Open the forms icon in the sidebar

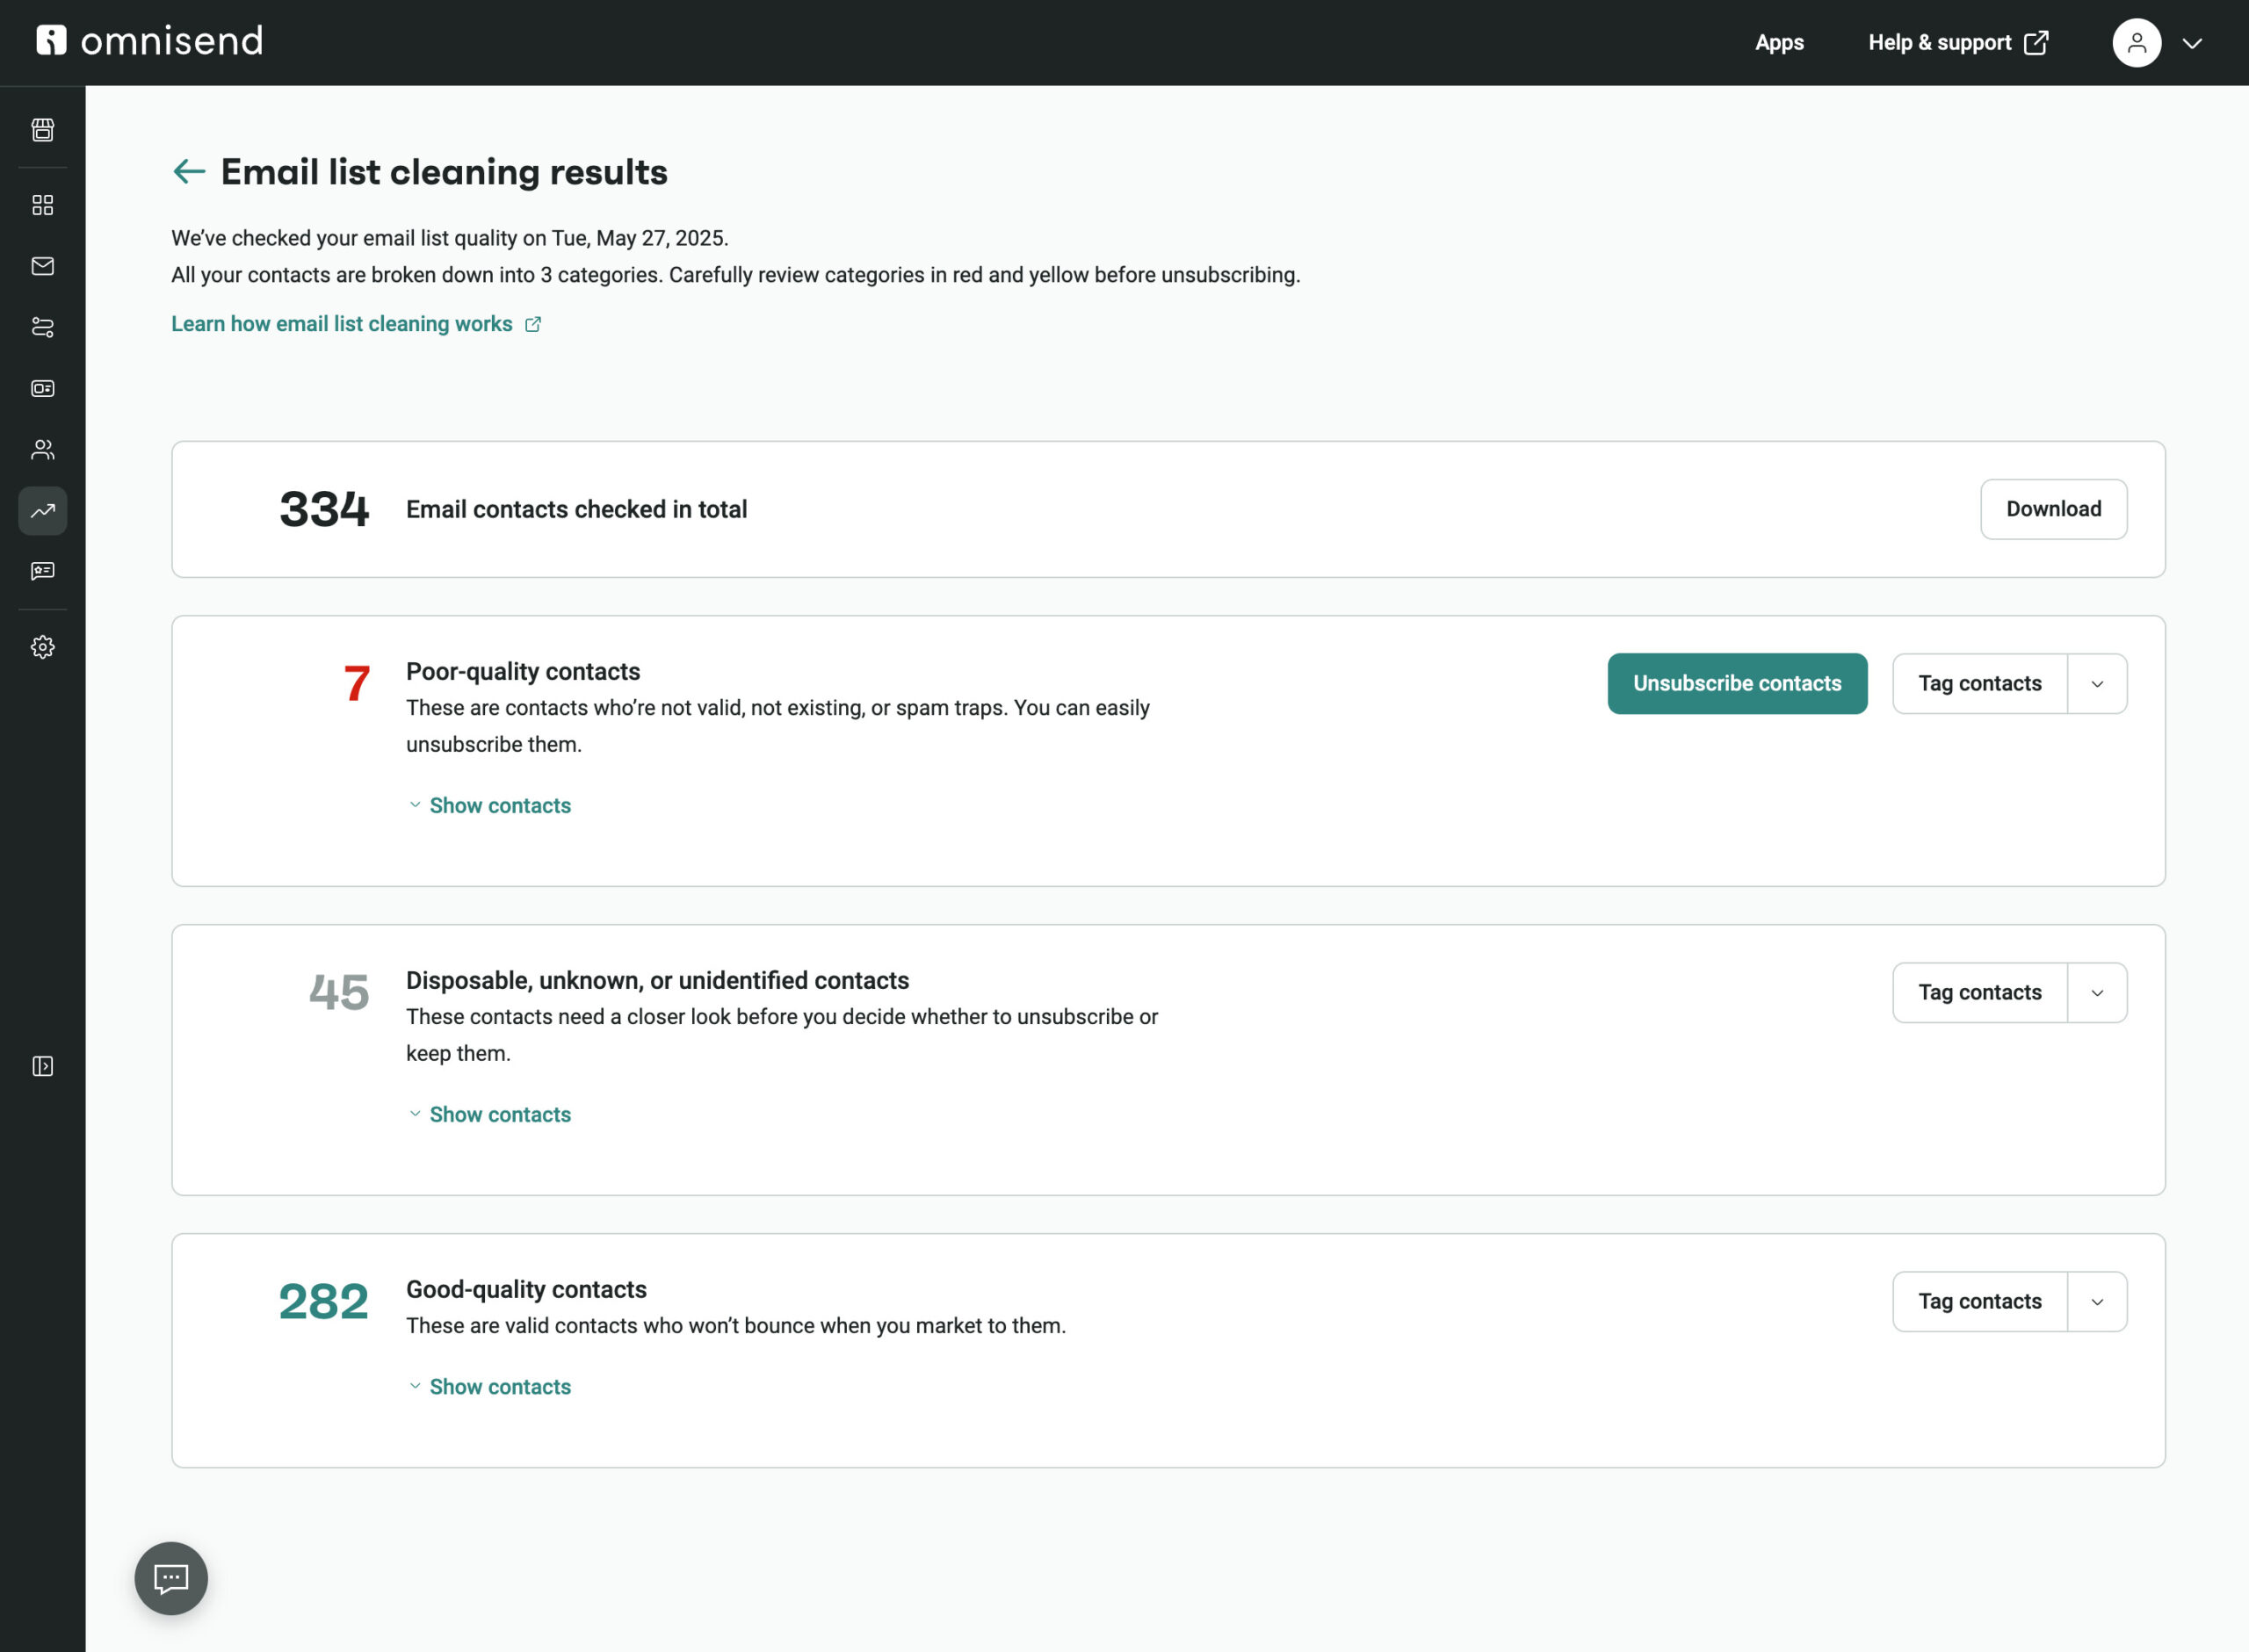click(43, 388)
